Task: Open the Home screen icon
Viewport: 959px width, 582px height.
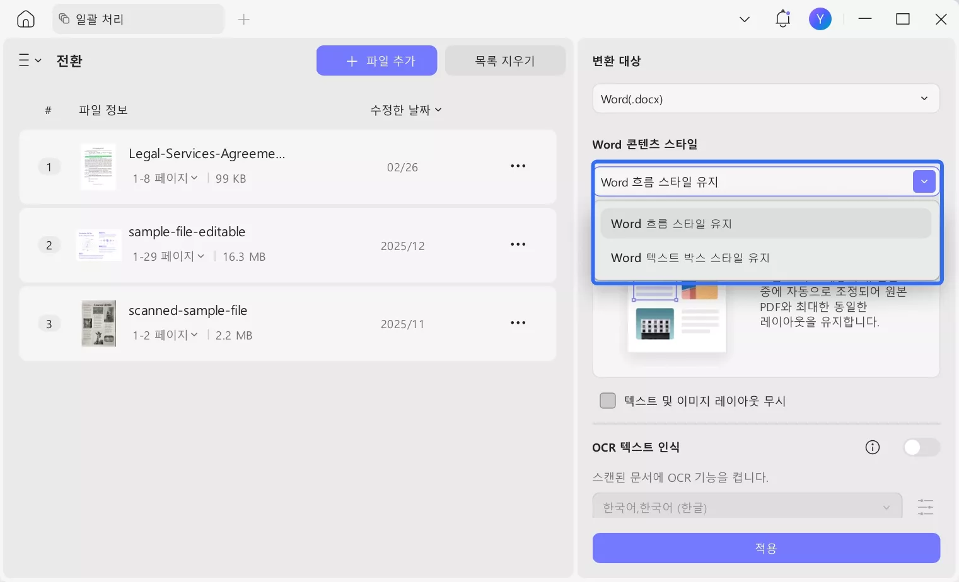Action: pos(25,18)
